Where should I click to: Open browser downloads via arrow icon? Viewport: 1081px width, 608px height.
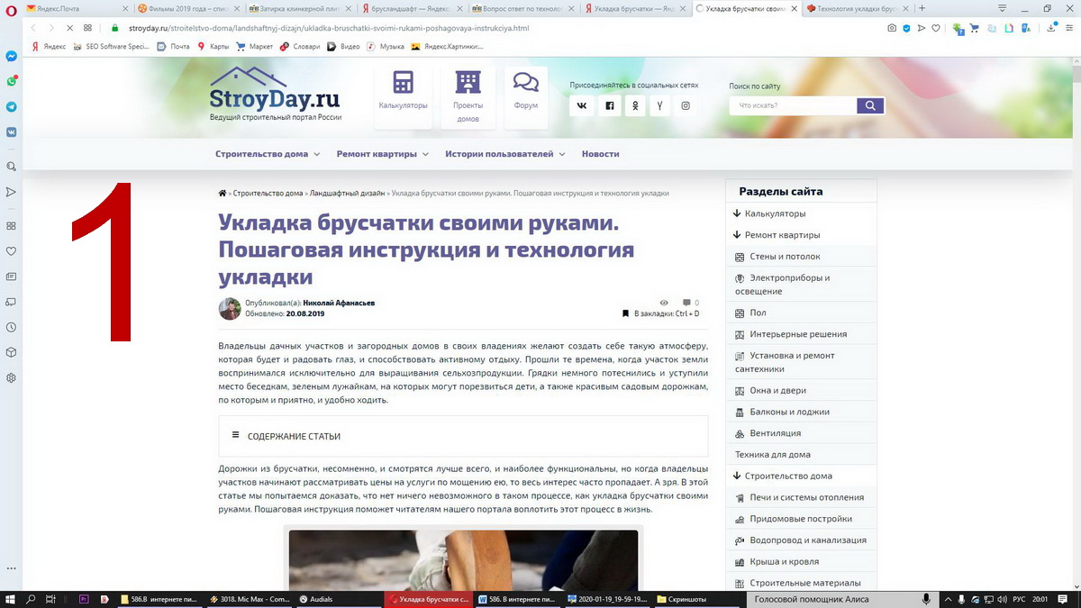[1052, 28]
